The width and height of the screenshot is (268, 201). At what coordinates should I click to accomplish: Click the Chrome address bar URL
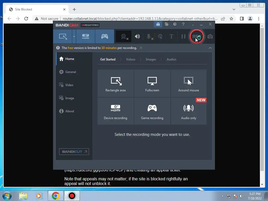[x=140, y=19]
